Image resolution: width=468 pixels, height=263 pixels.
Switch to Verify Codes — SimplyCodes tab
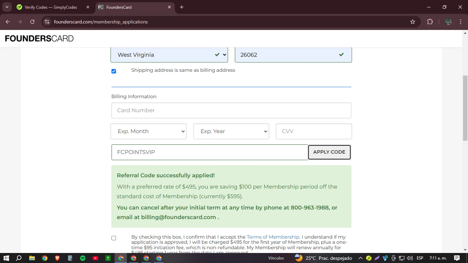(51, 7)
